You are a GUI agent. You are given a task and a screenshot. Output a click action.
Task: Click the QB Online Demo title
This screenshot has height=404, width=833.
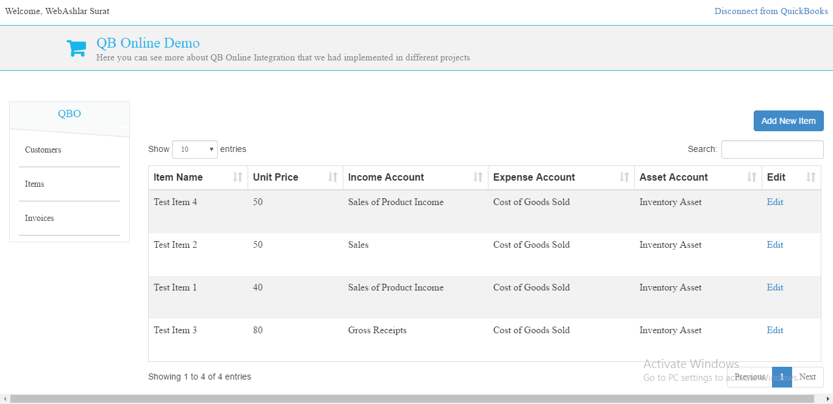click(148, 43)
